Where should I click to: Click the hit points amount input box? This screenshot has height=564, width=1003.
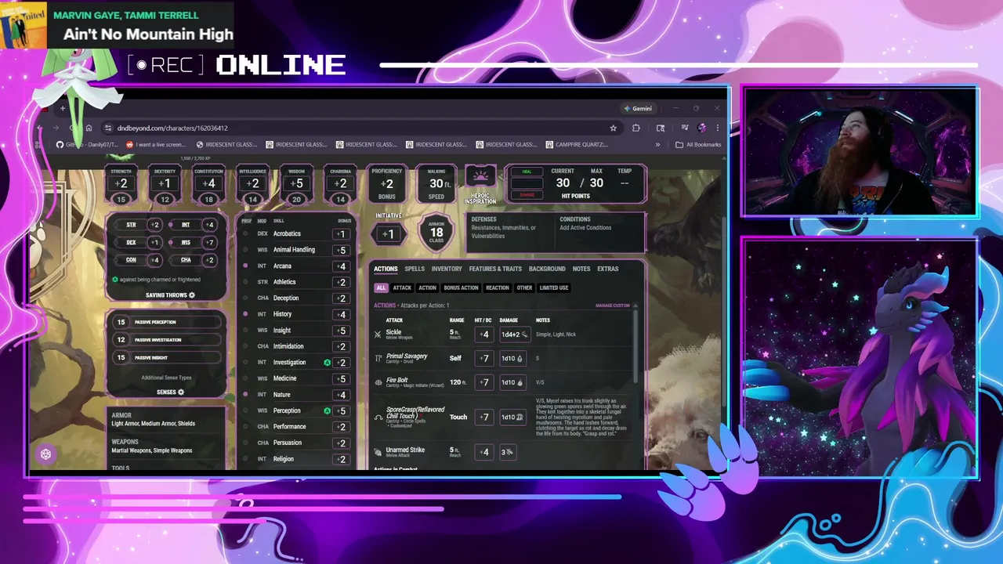(x=527, y=183)
